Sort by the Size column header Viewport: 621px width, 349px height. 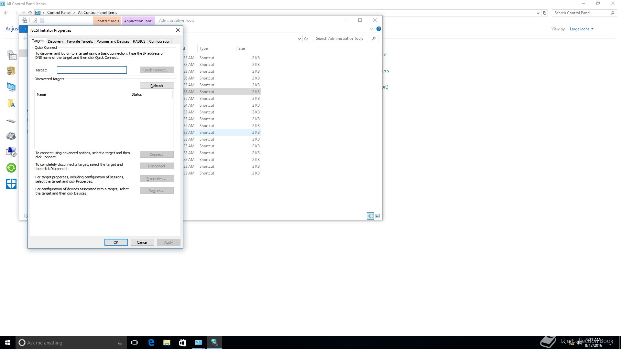click(x=249, y=48)
